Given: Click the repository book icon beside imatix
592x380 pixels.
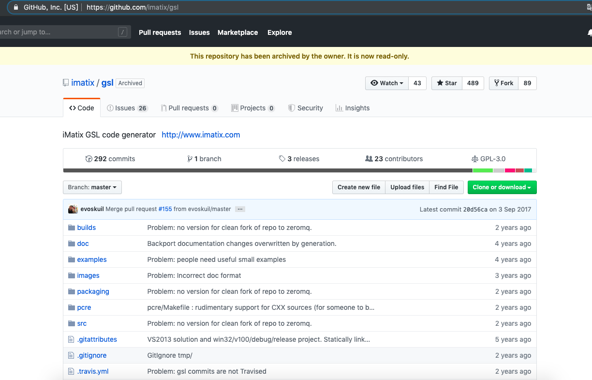Looking at the screenshot, I should tap(66, 83).
